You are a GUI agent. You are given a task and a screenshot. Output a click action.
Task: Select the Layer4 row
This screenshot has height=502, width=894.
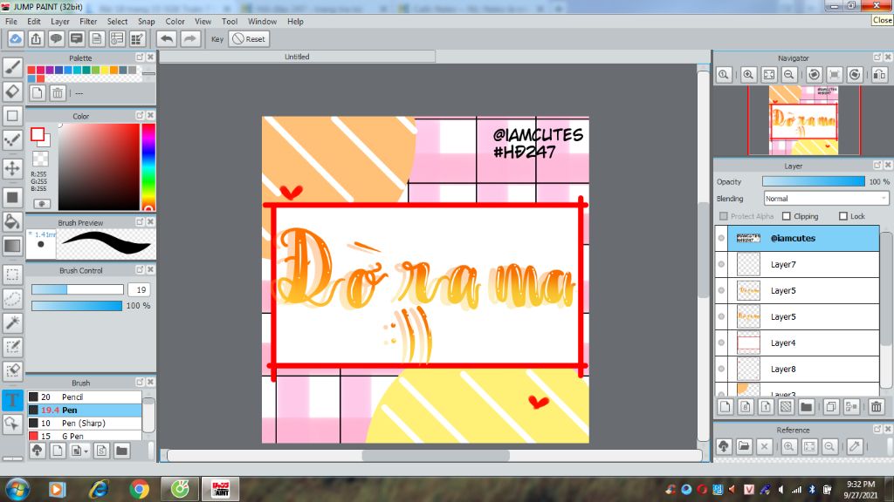797,343
